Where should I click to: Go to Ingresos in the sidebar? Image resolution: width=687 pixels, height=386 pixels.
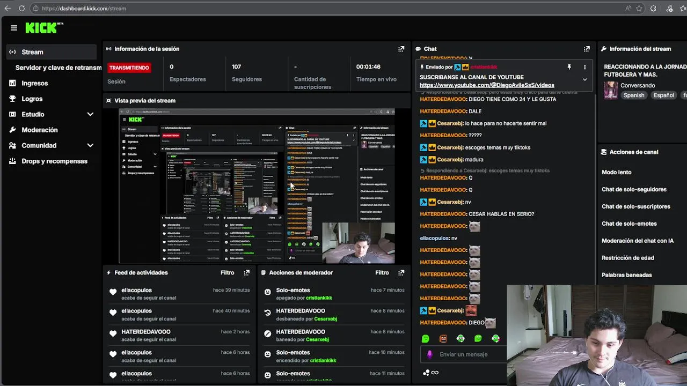35,83
